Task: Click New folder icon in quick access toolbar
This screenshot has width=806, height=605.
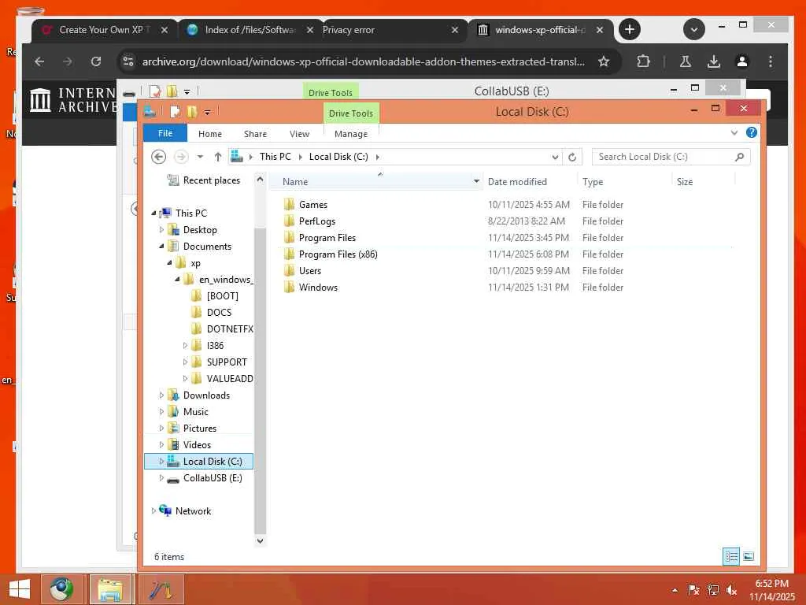Action: 192,111
